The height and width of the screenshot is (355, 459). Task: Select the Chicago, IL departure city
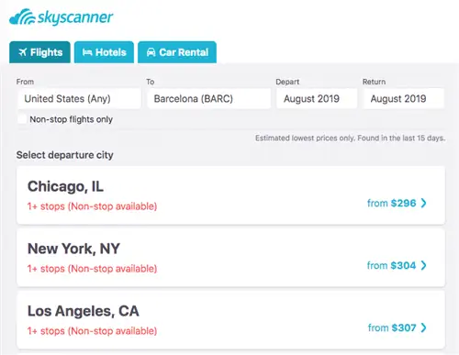230,195
